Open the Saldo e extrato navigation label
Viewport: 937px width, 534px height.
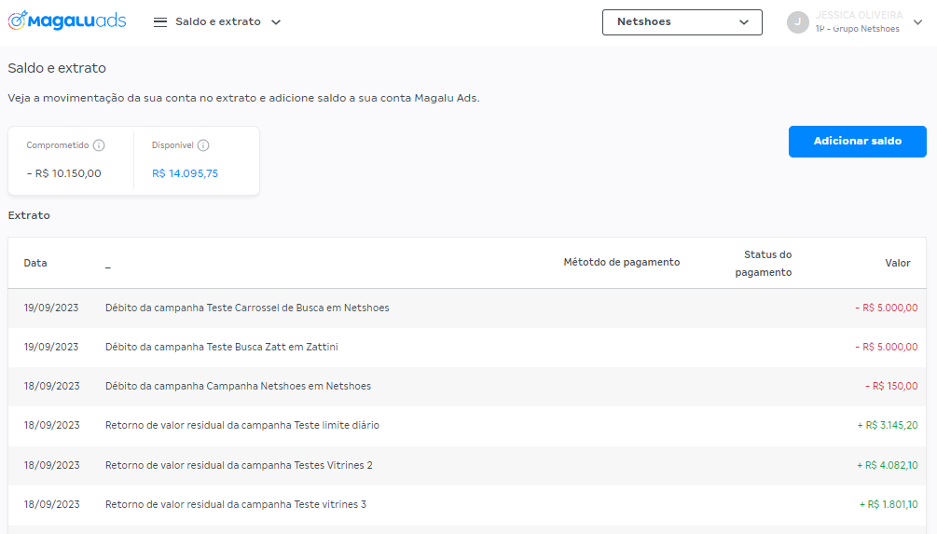[x=217, y=21]
